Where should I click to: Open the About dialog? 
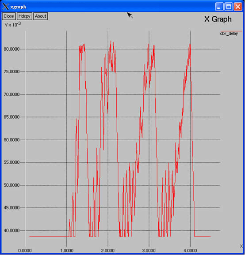coord(40,16)
